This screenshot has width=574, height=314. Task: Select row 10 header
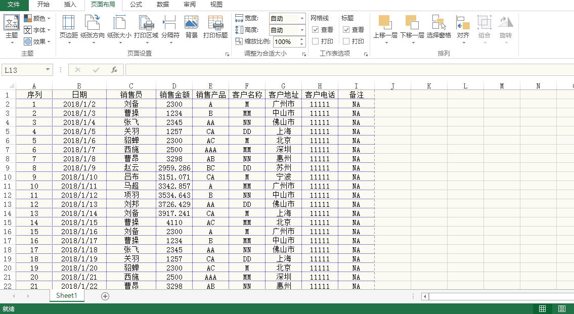(x=7, y=177)
